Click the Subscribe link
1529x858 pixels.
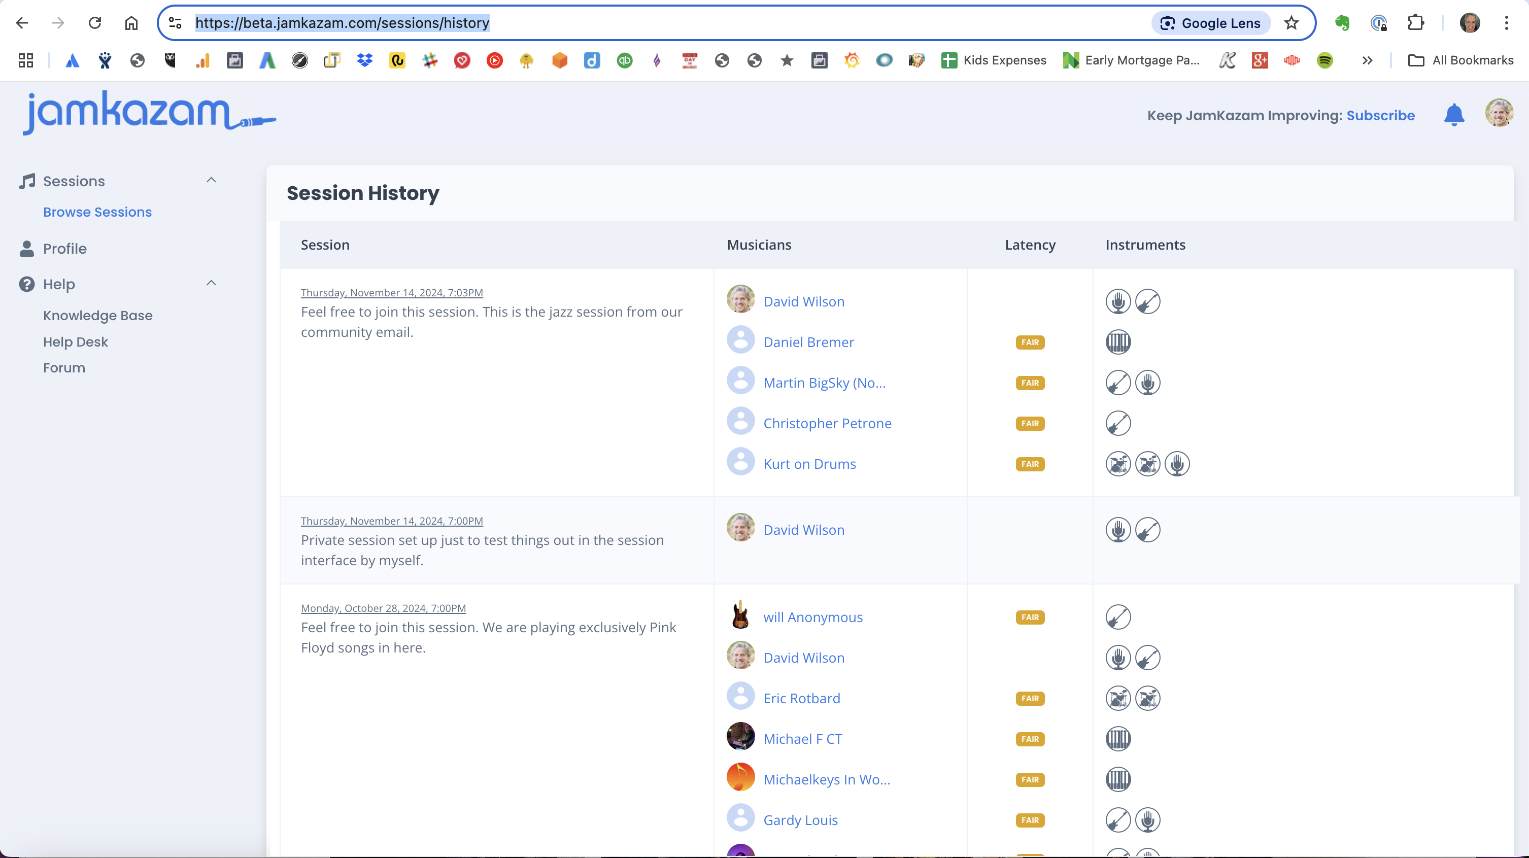coord(1380,115)
